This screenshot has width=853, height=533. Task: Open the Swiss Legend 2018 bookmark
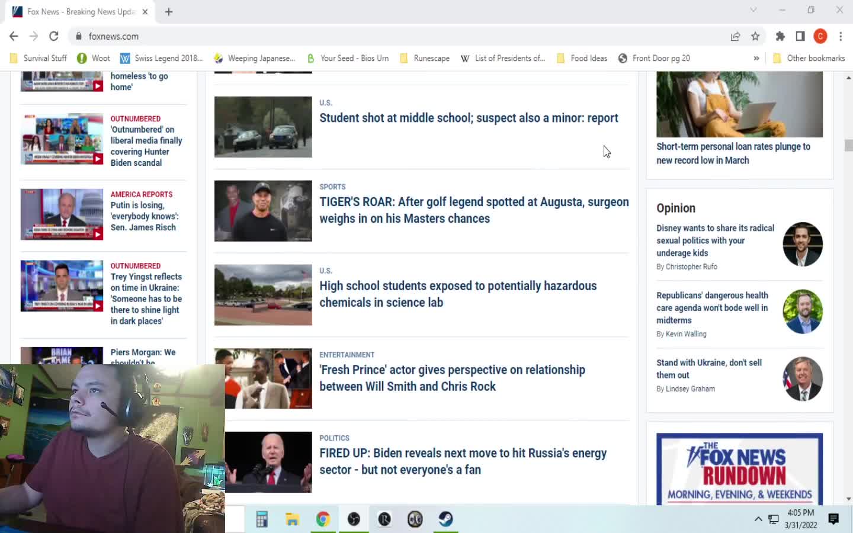click(161, 58)
